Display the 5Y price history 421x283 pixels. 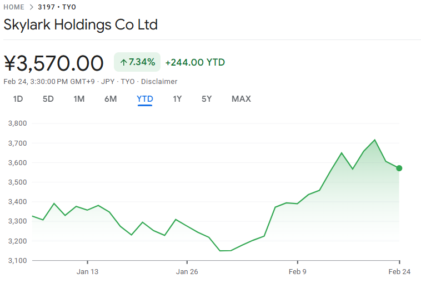click(207, 99)
